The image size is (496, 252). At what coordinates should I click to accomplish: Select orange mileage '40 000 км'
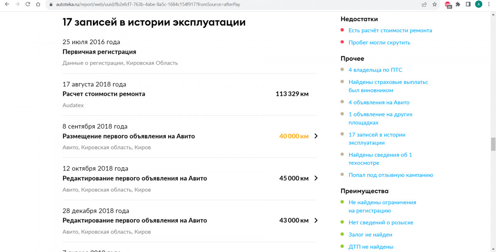tap(294, 136)
